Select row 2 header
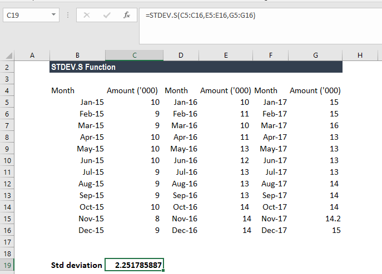382x274 pixels. tap(7, 67)
